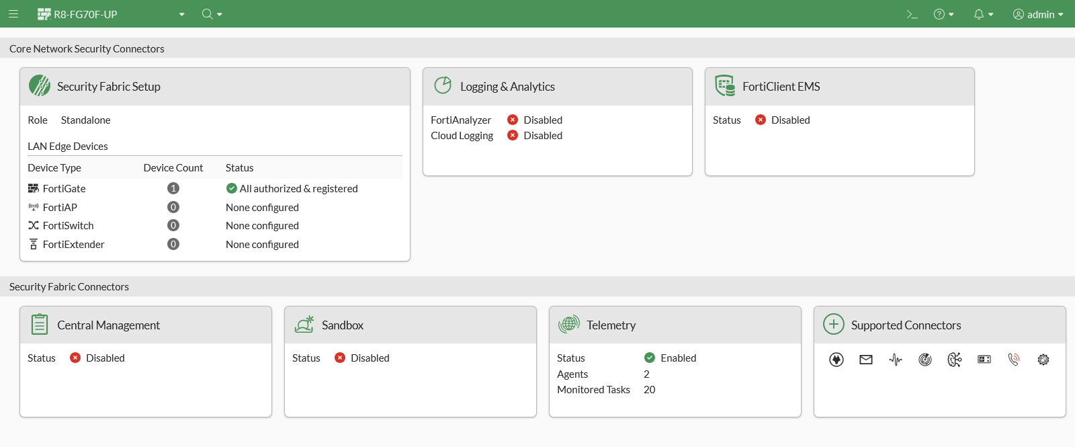
Task: Open the CLI console icon
Action: 912,14
